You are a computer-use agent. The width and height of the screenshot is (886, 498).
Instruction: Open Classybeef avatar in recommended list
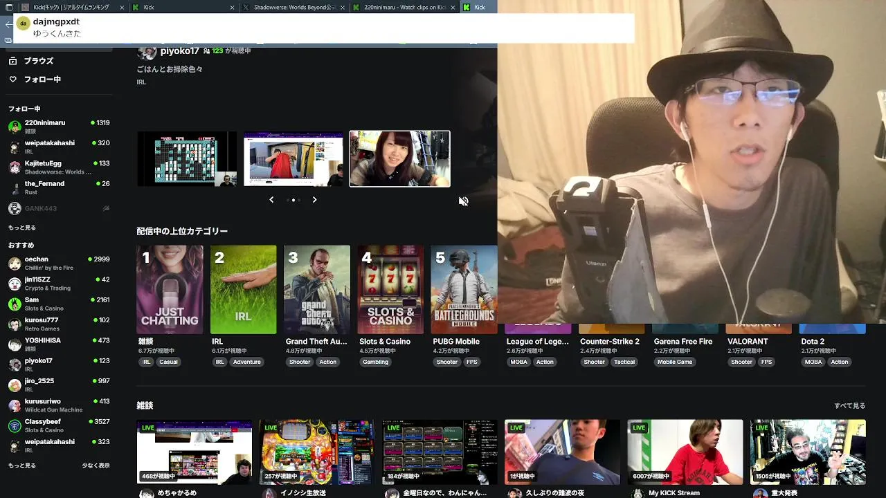click(x=15, y=425)
